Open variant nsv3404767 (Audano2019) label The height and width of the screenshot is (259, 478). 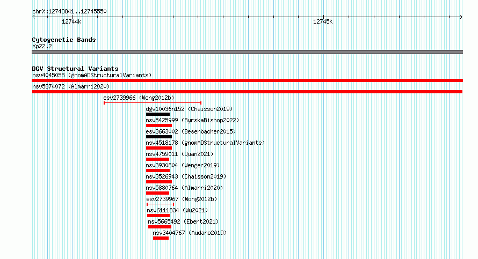pos(190,233)
